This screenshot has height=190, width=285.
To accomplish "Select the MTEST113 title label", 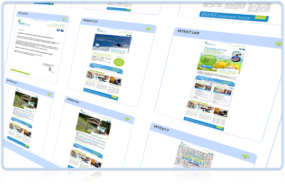I will click(x=12, y=81).
